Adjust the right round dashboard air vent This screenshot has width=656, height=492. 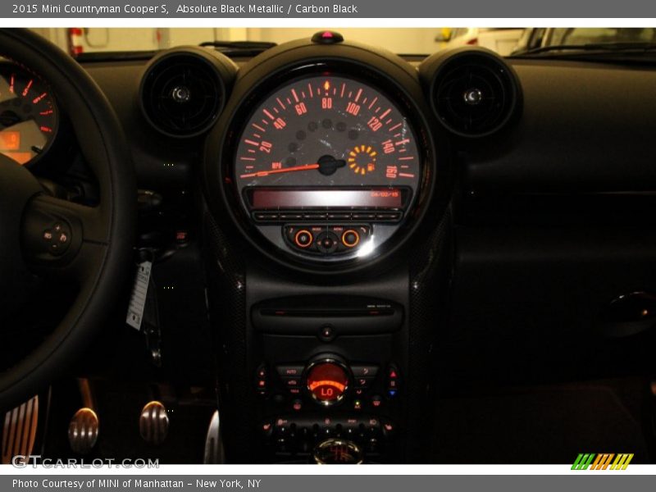click(473, 95)
